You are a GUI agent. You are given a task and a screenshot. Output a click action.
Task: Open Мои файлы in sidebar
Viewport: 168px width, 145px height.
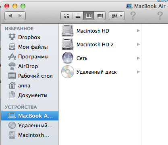pos(33,47)
